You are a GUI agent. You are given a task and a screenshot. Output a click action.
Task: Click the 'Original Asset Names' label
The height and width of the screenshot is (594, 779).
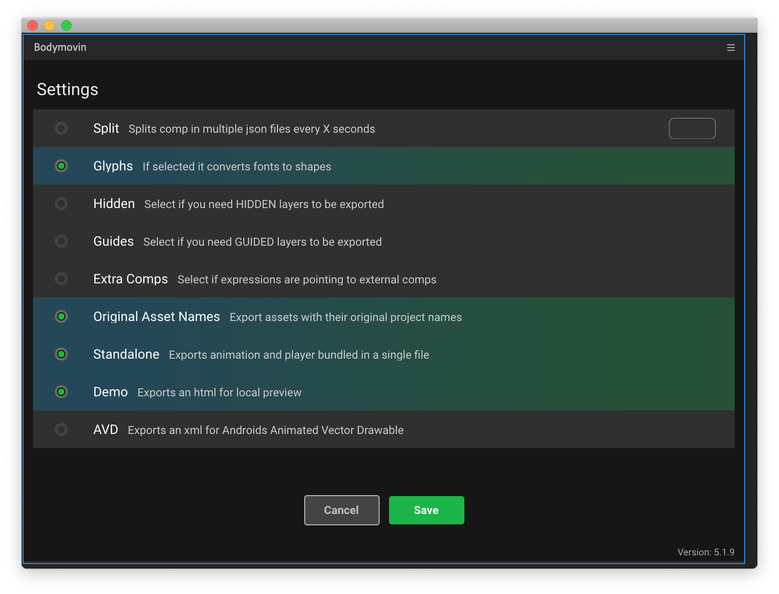156,317
